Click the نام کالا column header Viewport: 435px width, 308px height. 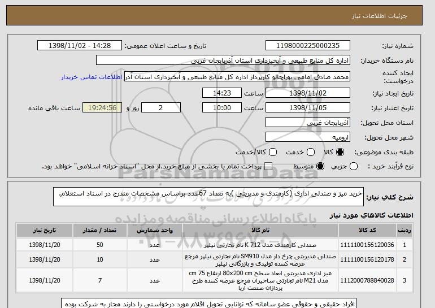(x=260, y=231)
